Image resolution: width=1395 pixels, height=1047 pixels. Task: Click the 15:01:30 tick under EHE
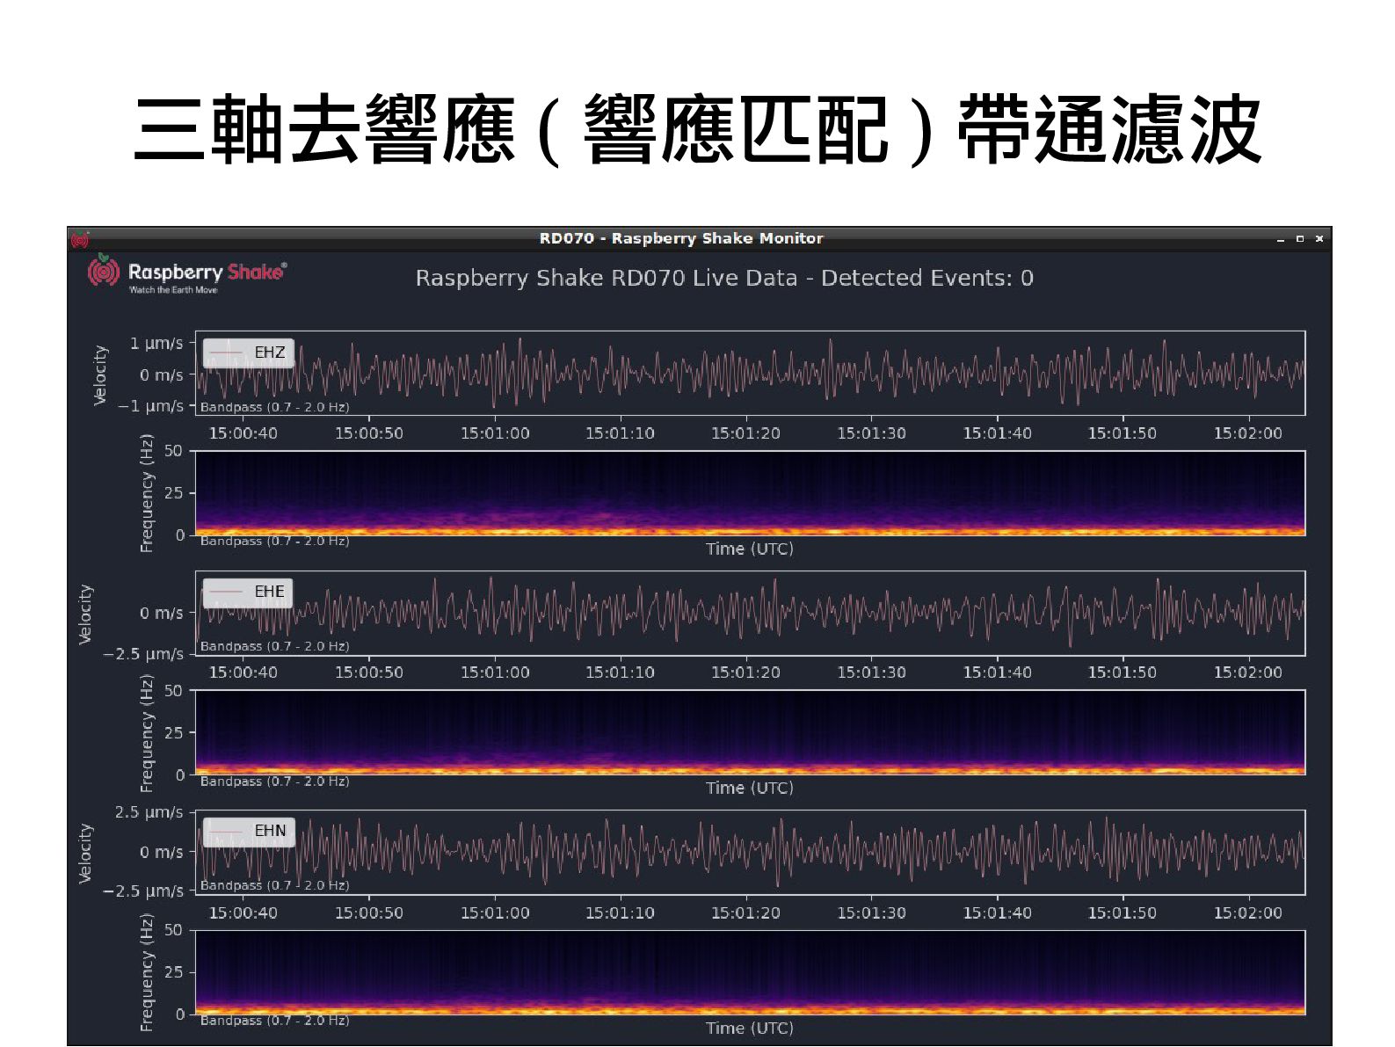coord(871,673)
